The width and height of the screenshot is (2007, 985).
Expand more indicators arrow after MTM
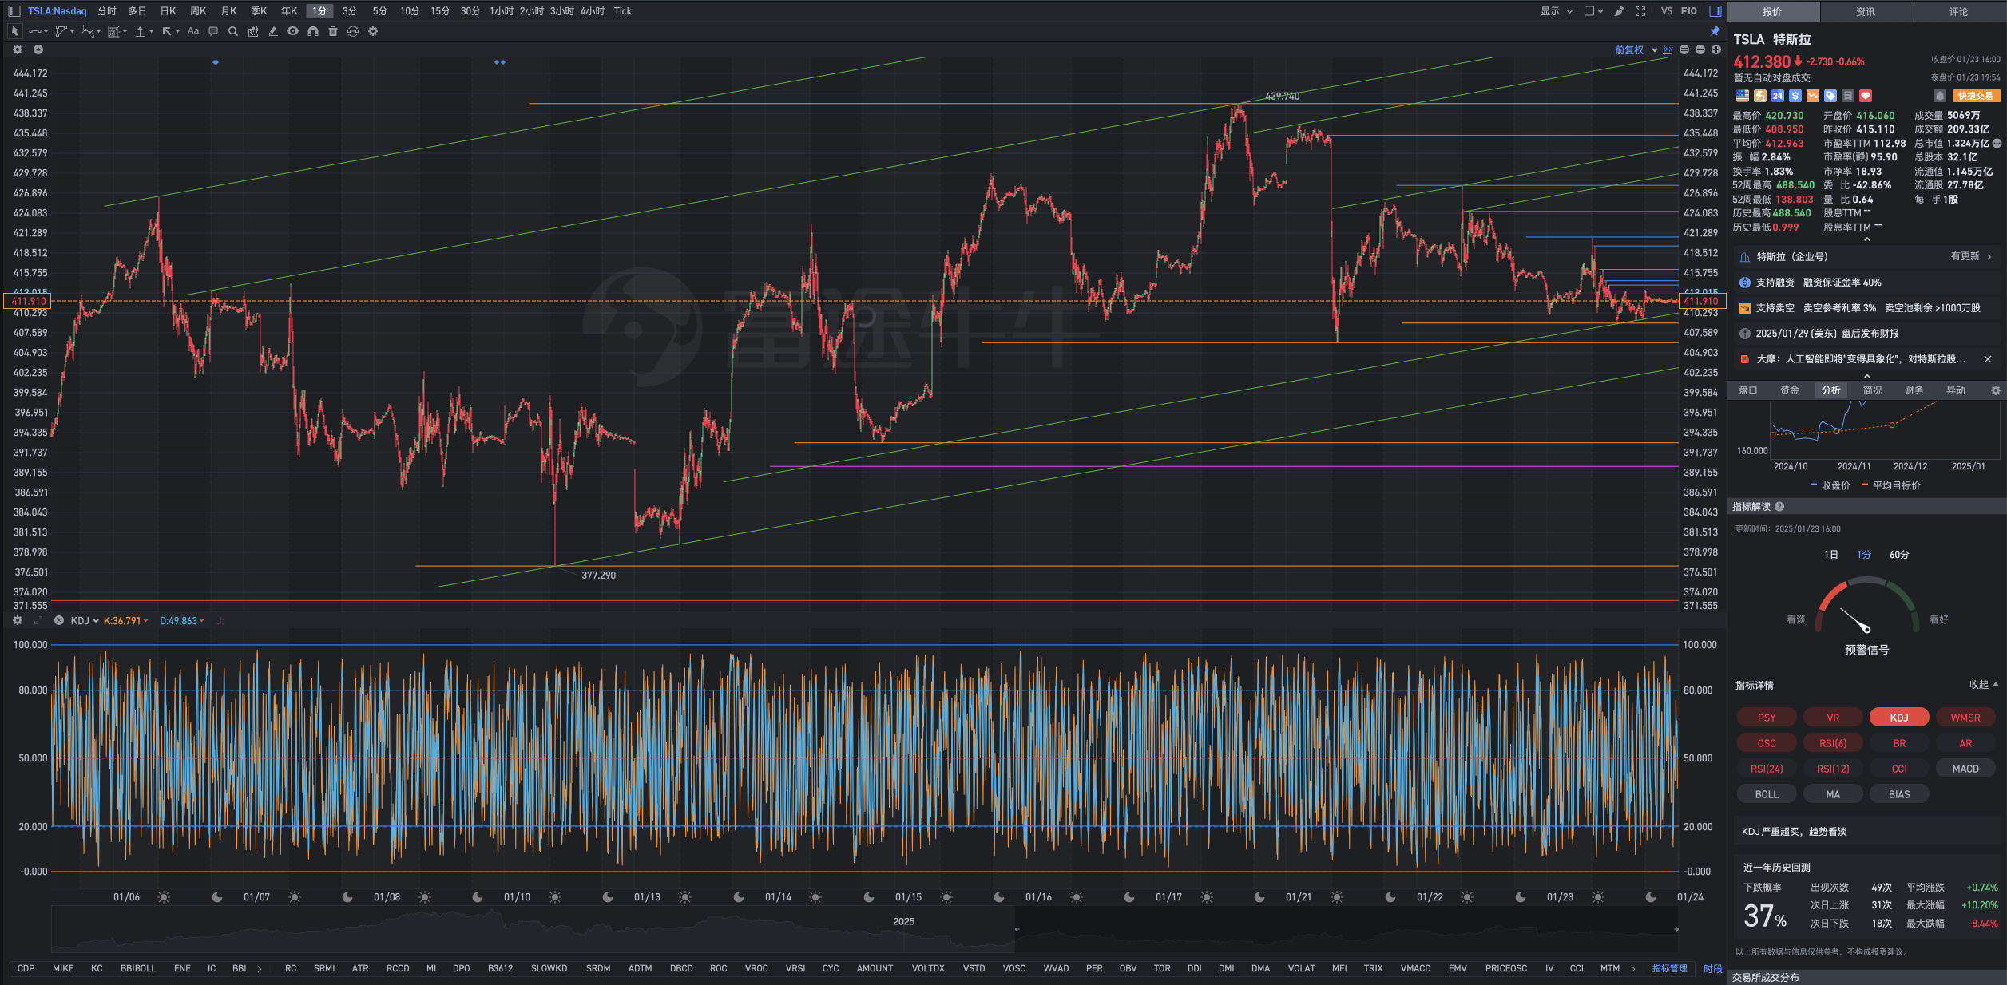click(1633, 968)
